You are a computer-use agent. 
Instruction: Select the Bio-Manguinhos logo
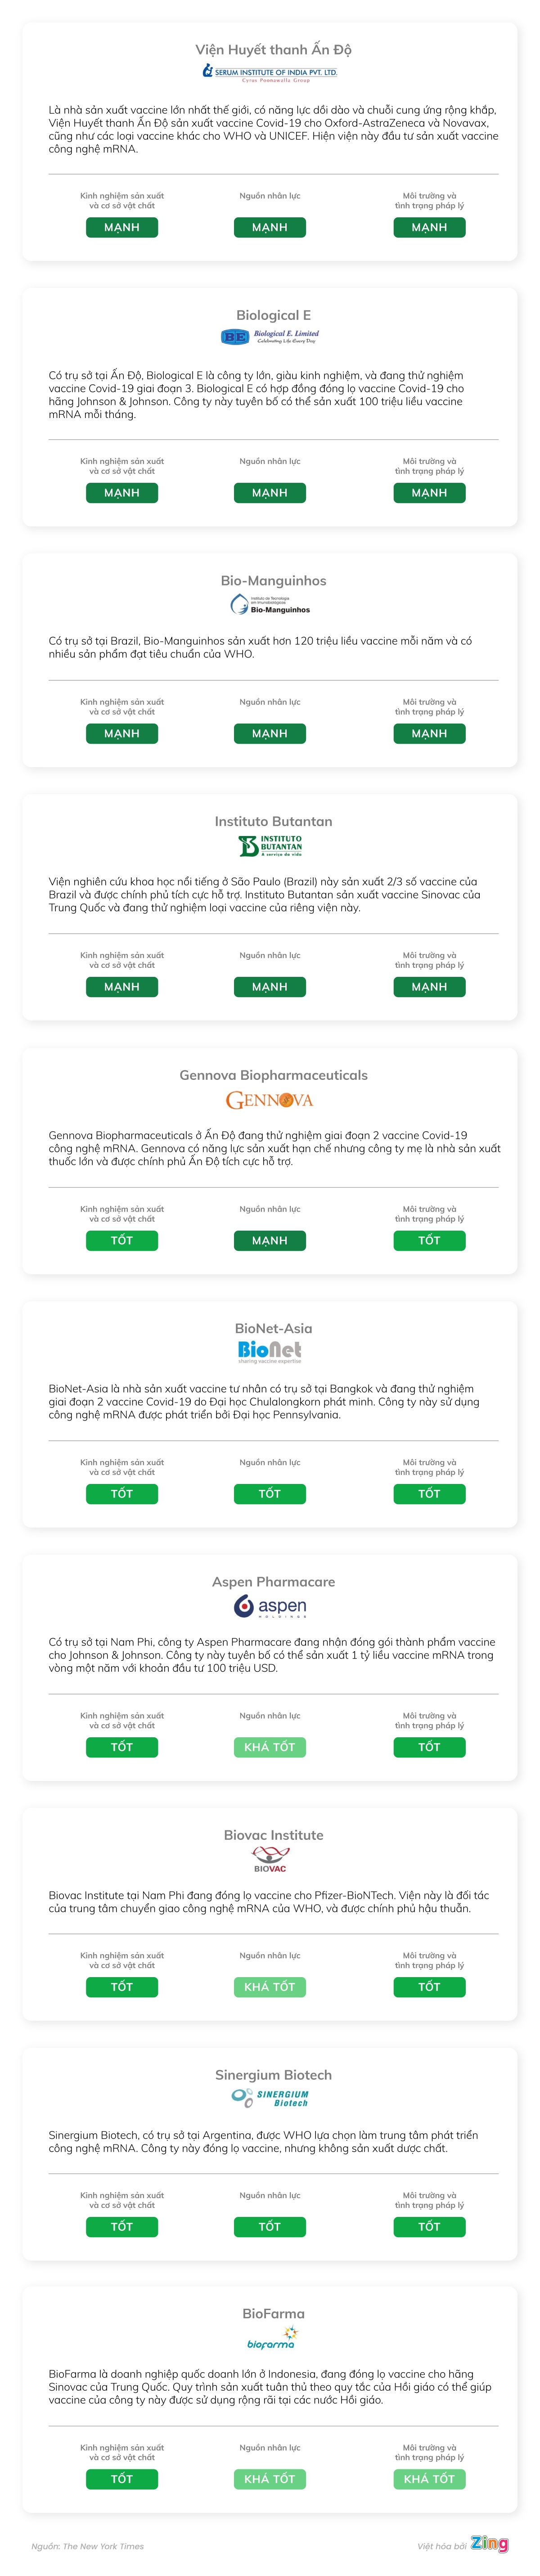click(x=270, y=604)
